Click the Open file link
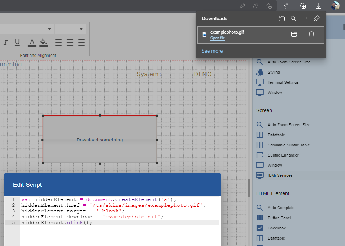 pos(217,38)
